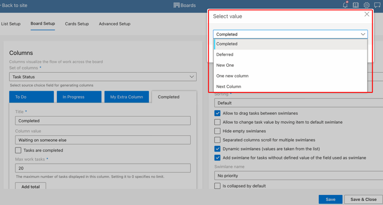Select the In Progress column tab

(79, 97)
